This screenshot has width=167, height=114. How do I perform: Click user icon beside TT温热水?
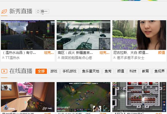[3, 58]
